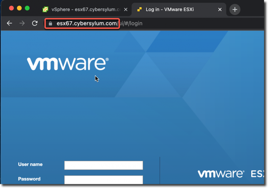The image size is (268, 188).
Task: Close the Log in - VMware ESXi tab
Action: pyautogui.click(x=220, y=9)
